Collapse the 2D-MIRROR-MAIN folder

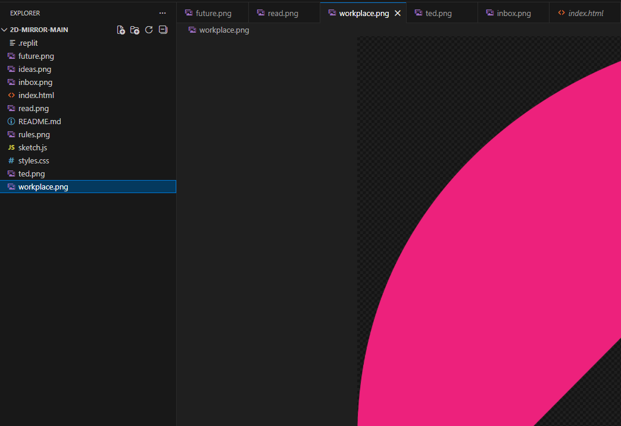(x=5, y=29)
